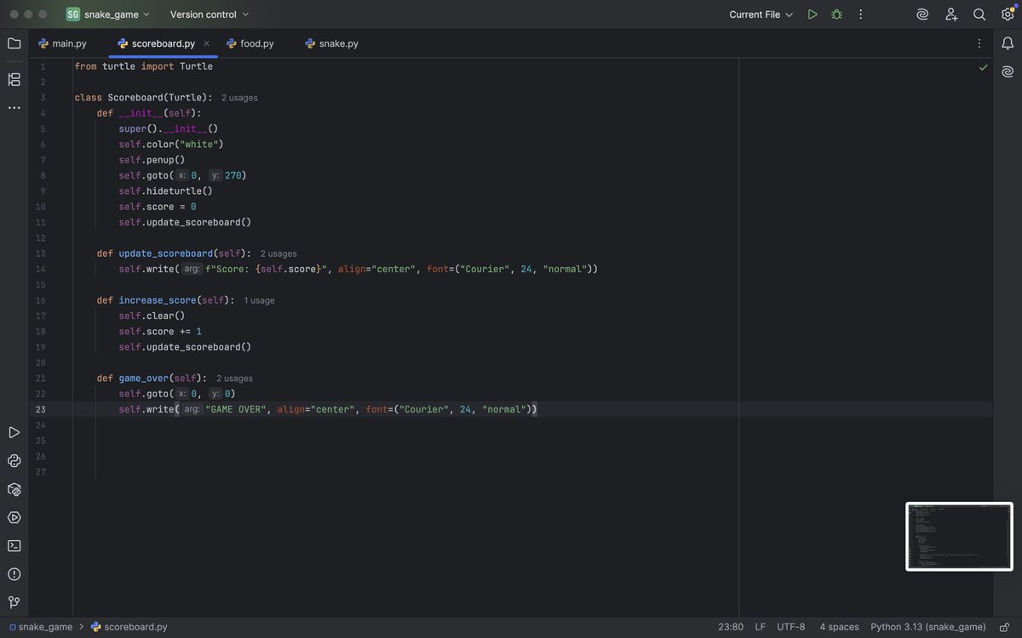Show the 2 usages of class Scoreboard
This screenshot has width=1022, height=638.
tap(239, 98)
